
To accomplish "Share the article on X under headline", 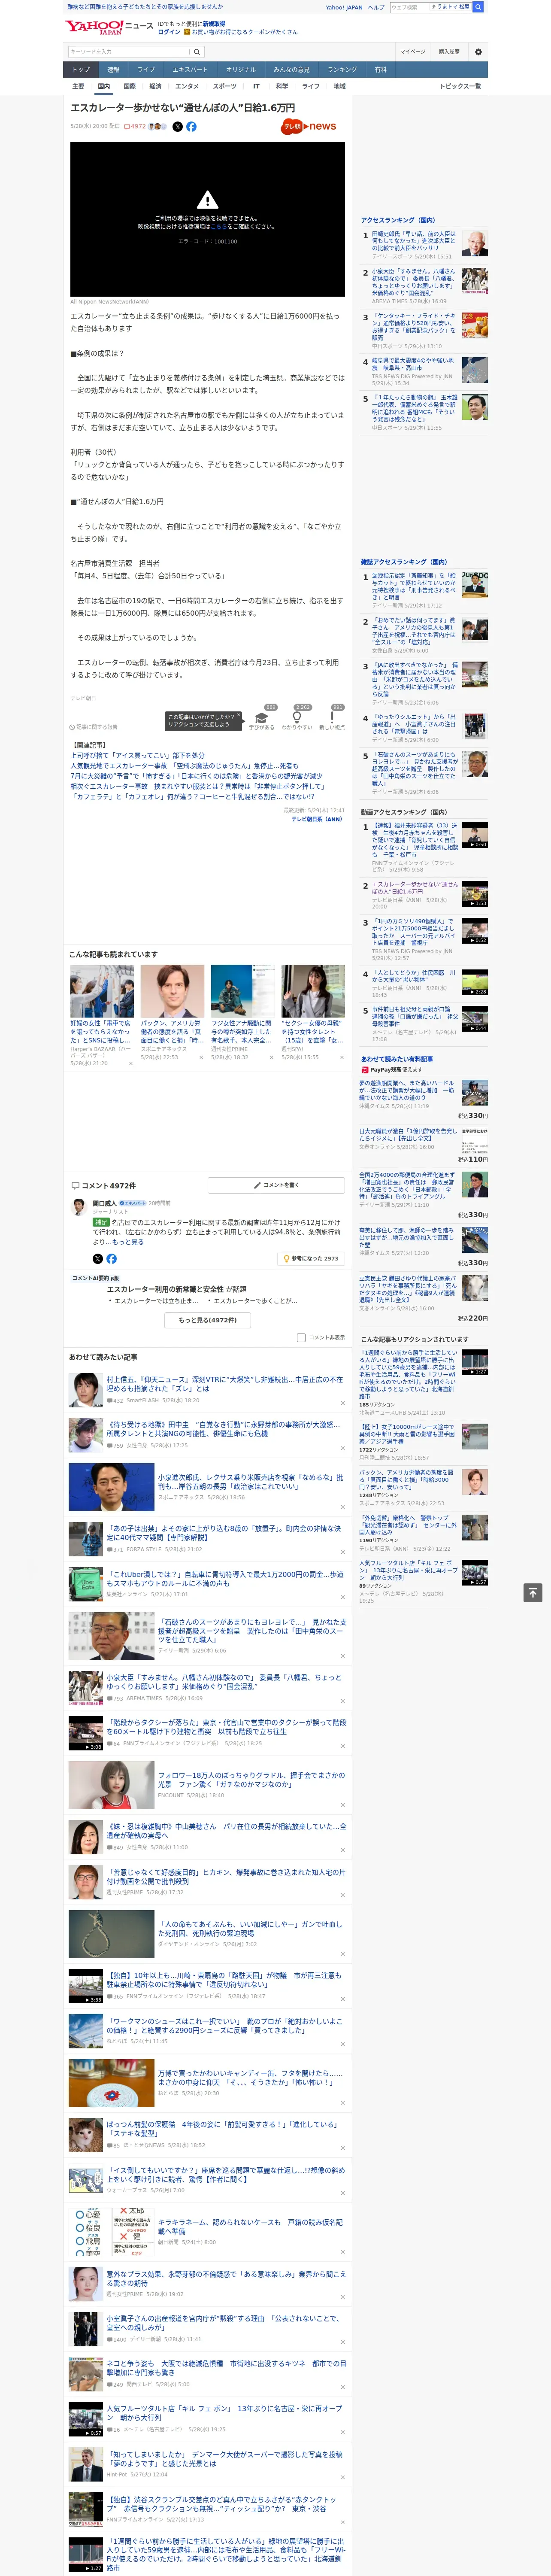I will coord(178,127).
